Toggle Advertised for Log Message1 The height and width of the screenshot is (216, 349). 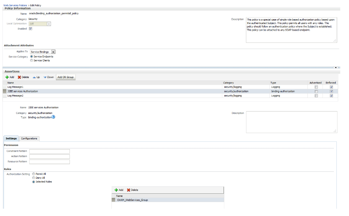click(316, 87)
